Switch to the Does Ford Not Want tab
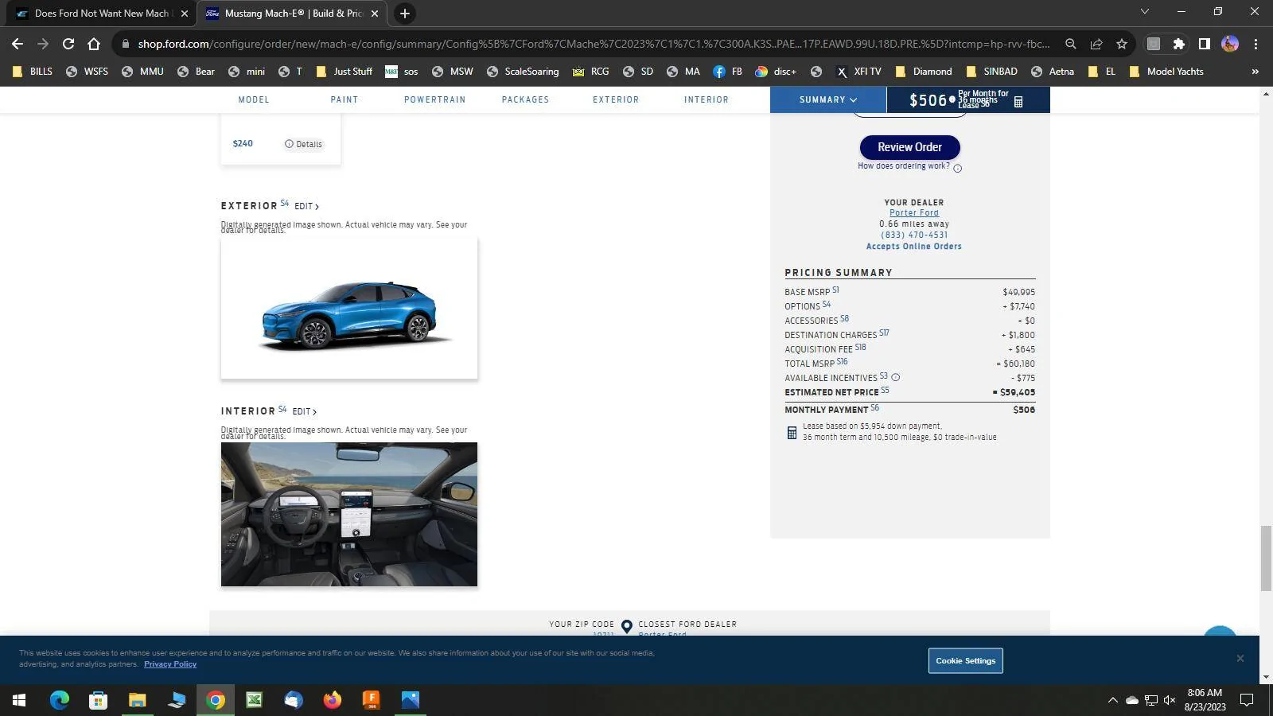The width and height of the screenshot is (1273, 716). [x=101, y=14]
